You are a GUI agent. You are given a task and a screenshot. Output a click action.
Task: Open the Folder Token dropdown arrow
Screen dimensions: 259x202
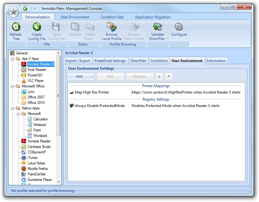click(96, 39)
